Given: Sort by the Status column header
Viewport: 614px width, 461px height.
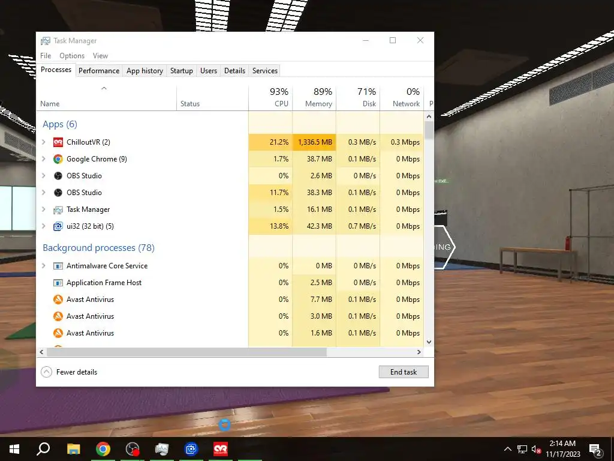Looking at the screenshot, I should click(x=212, y=98).
